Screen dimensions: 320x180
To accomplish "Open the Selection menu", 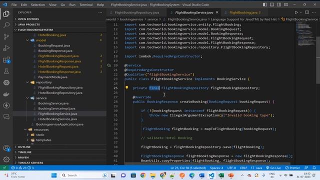I will point(38,4).
